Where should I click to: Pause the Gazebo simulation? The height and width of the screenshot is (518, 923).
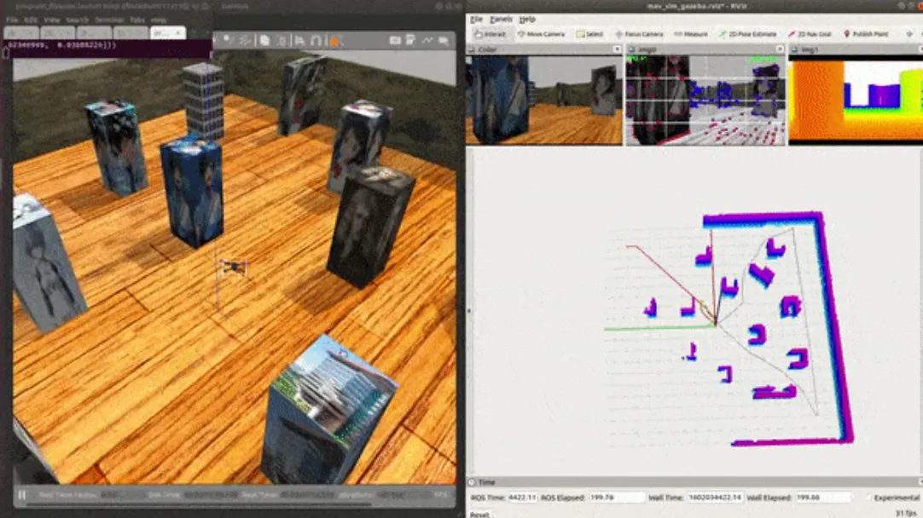coord(22,495)
